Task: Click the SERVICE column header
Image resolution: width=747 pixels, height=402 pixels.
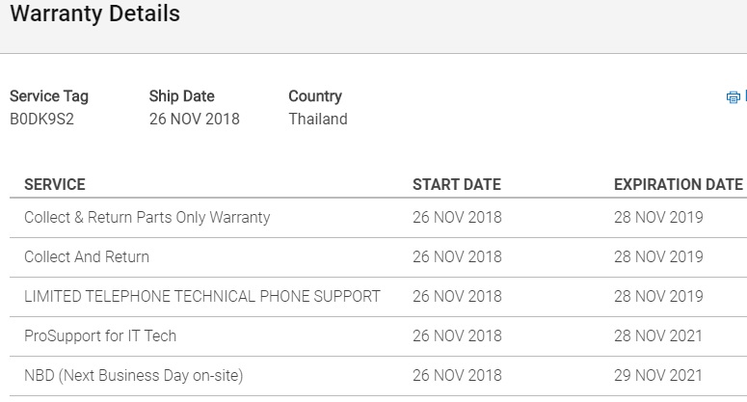Action: click(55, 184)
